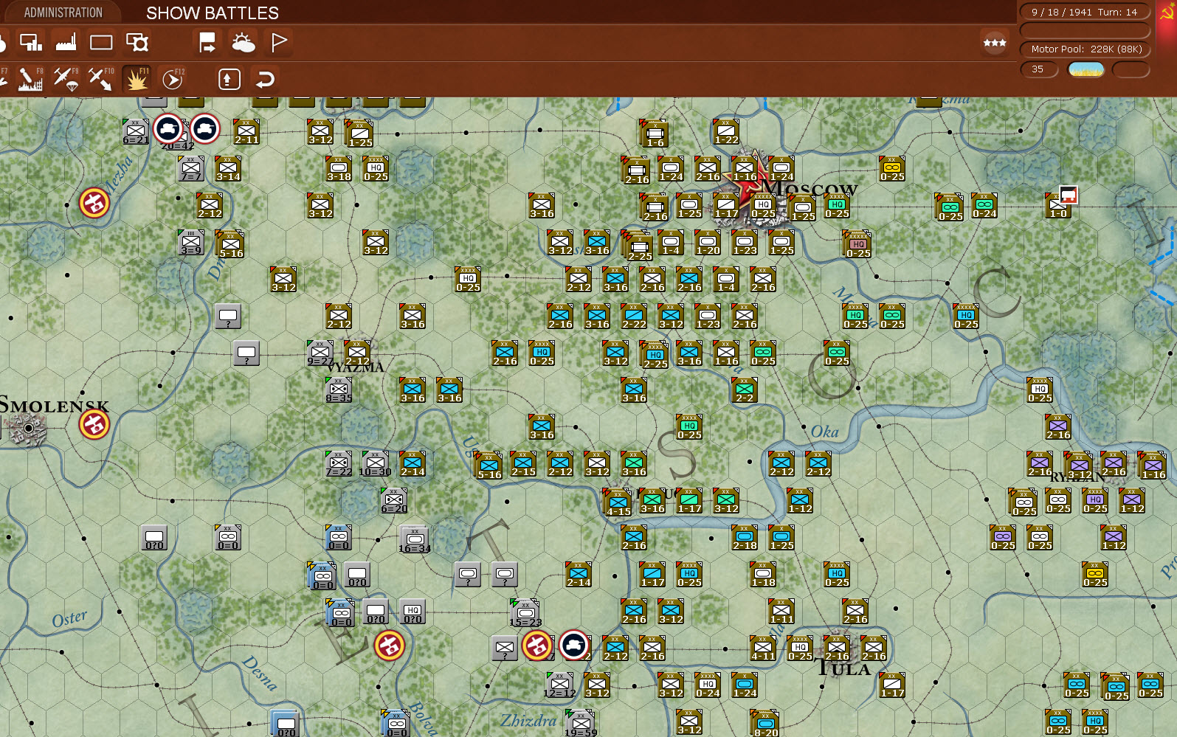Select the Soviet 4-15 stacked counter

618,502
